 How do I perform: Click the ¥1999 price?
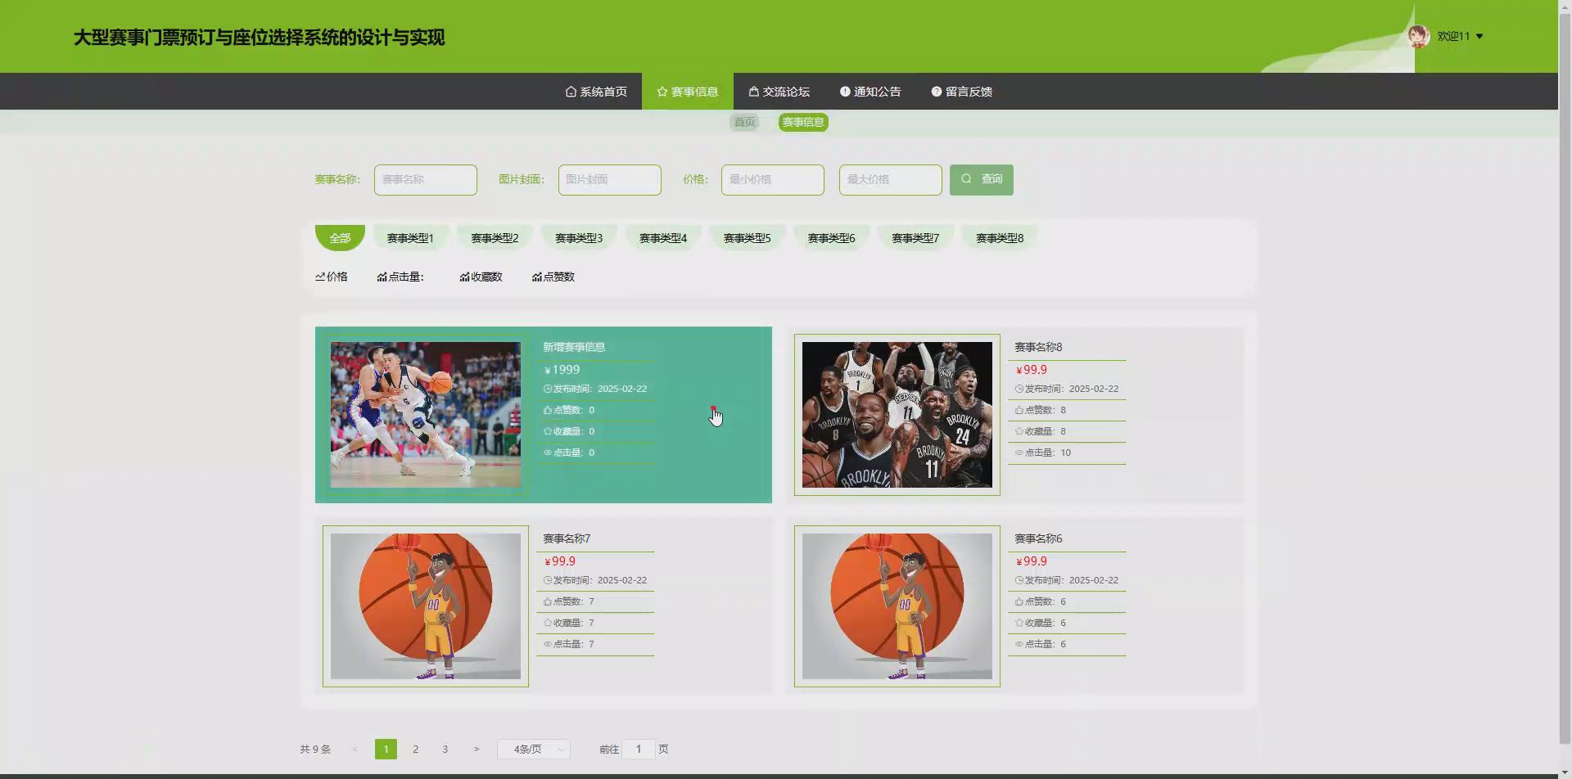562,370
